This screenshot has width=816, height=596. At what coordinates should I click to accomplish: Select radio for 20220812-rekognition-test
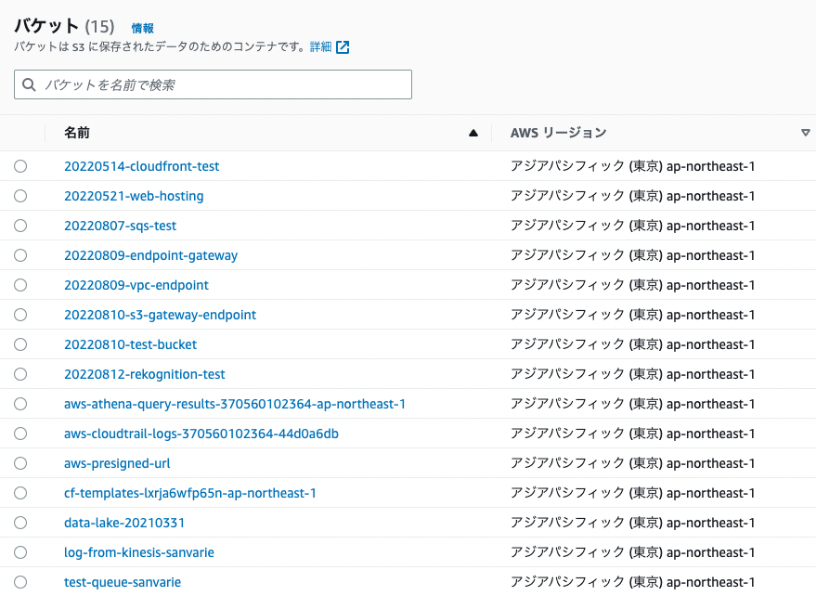click(x=20, y=374)
